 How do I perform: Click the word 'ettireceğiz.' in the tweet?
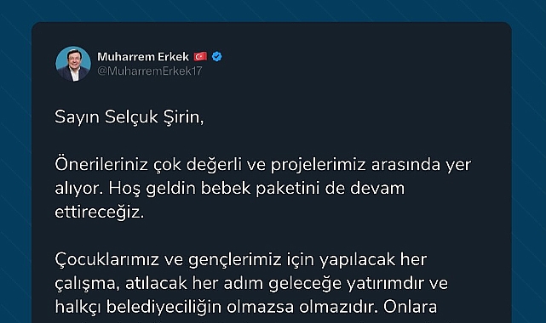[100, 212]
